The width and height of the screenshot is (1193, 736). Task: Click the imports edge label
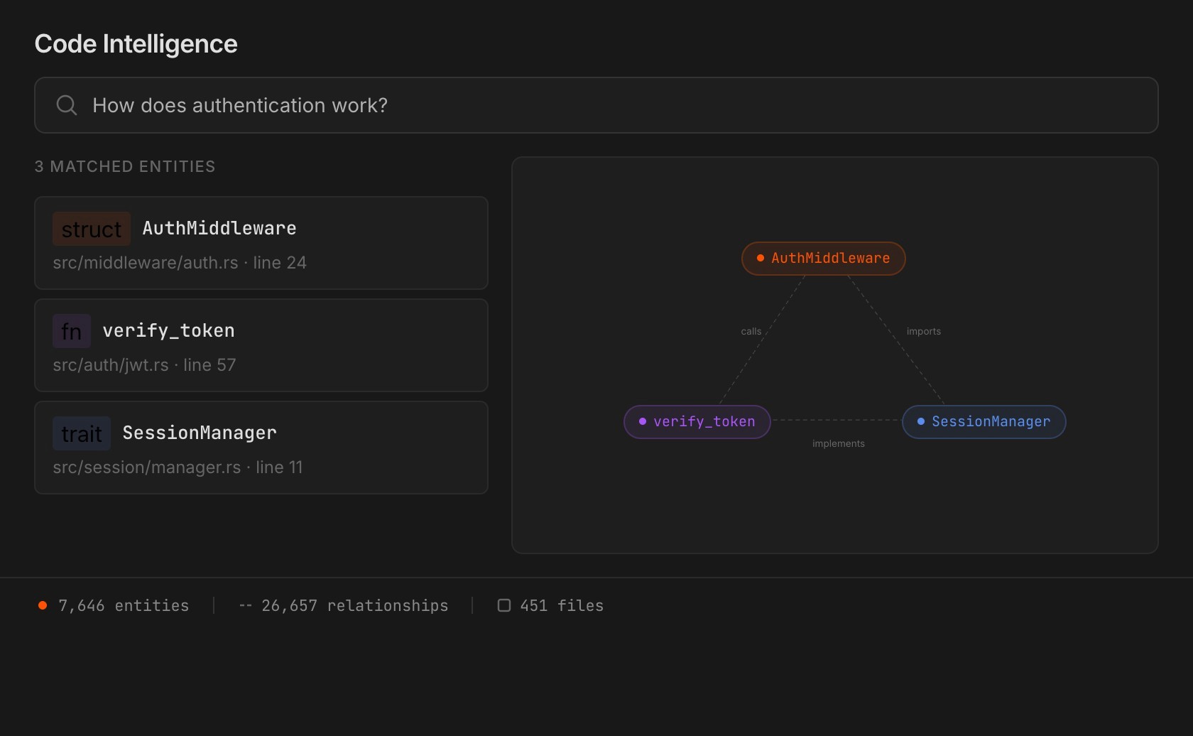[x=923, y=331]
